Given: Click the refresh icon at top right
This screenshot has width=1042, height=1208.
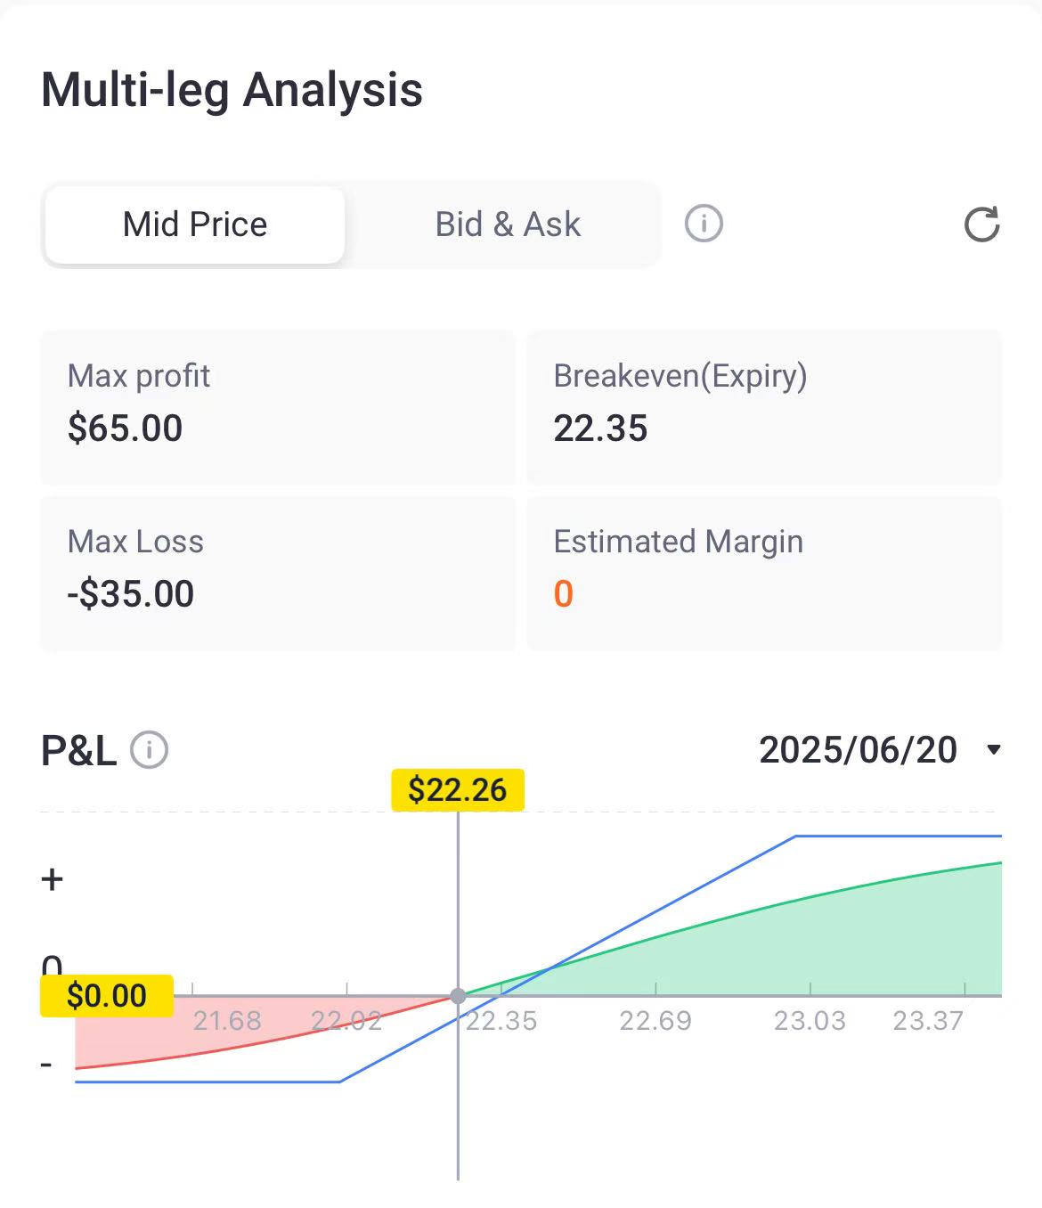Looking at the screenshot, I should [x=981, y=224].
